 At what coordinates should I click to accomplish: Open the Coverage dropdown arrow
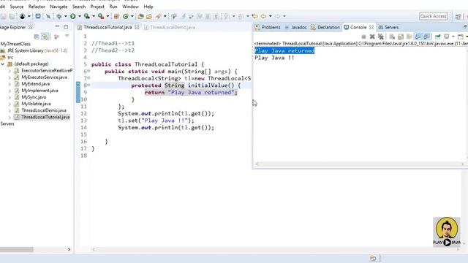pos(94,16)
